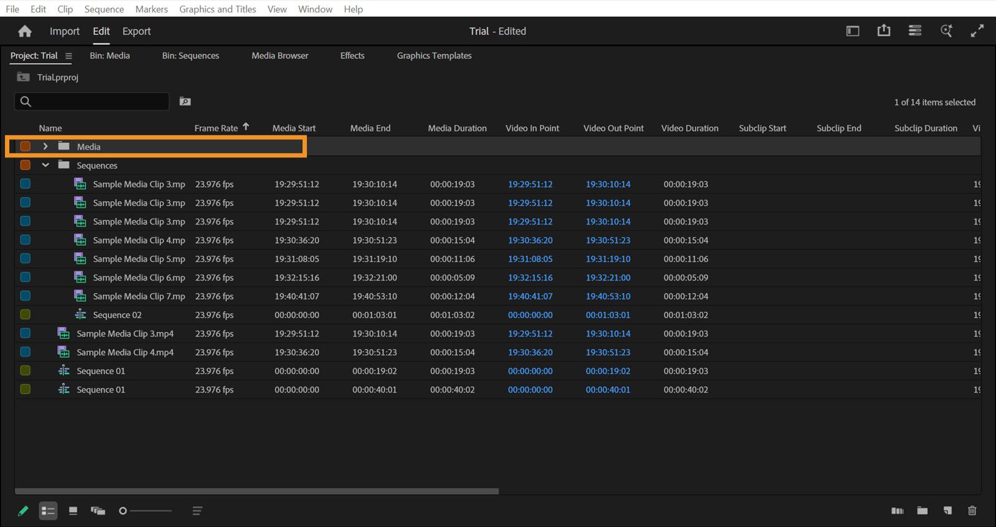
Task: Click the New Bin folder icon
Action: [922, 511]
